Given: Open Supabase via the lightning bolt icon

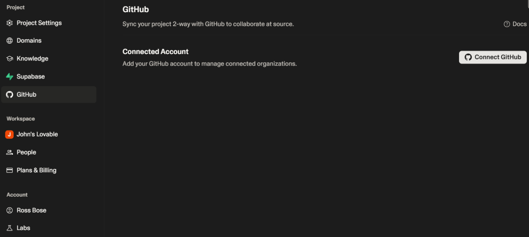Looking at the screenshot, I should point(9,76).
